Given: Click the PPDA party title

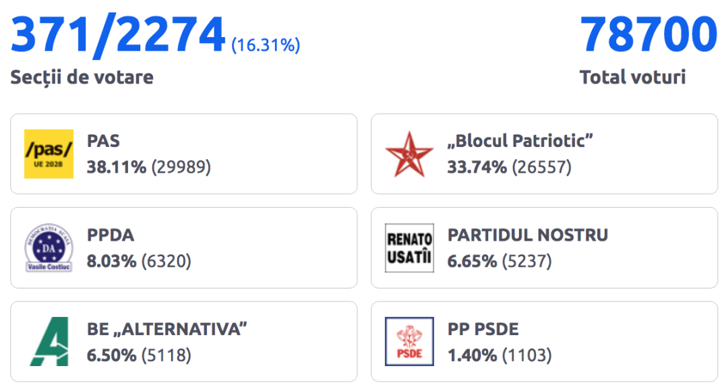Looking at the screenshot, I should [111, 235].
